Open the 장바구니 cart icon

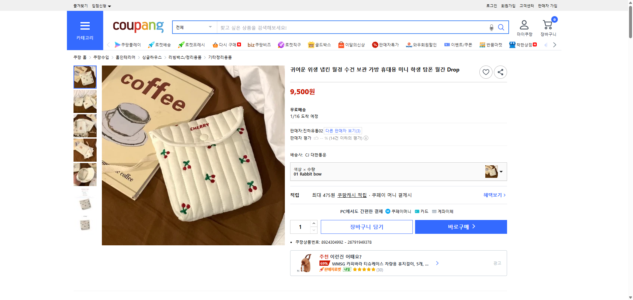pos(548,24)
